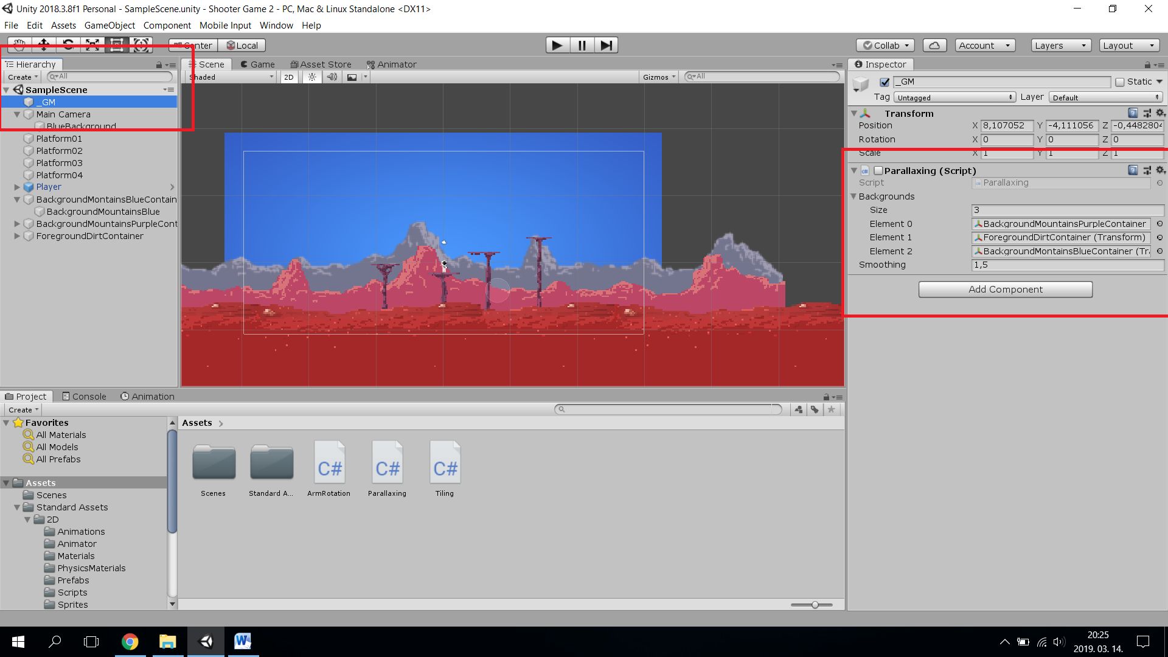Open the Gizmos dropdown
Screen dimensions: 1168x657
[x=659, y=77]
